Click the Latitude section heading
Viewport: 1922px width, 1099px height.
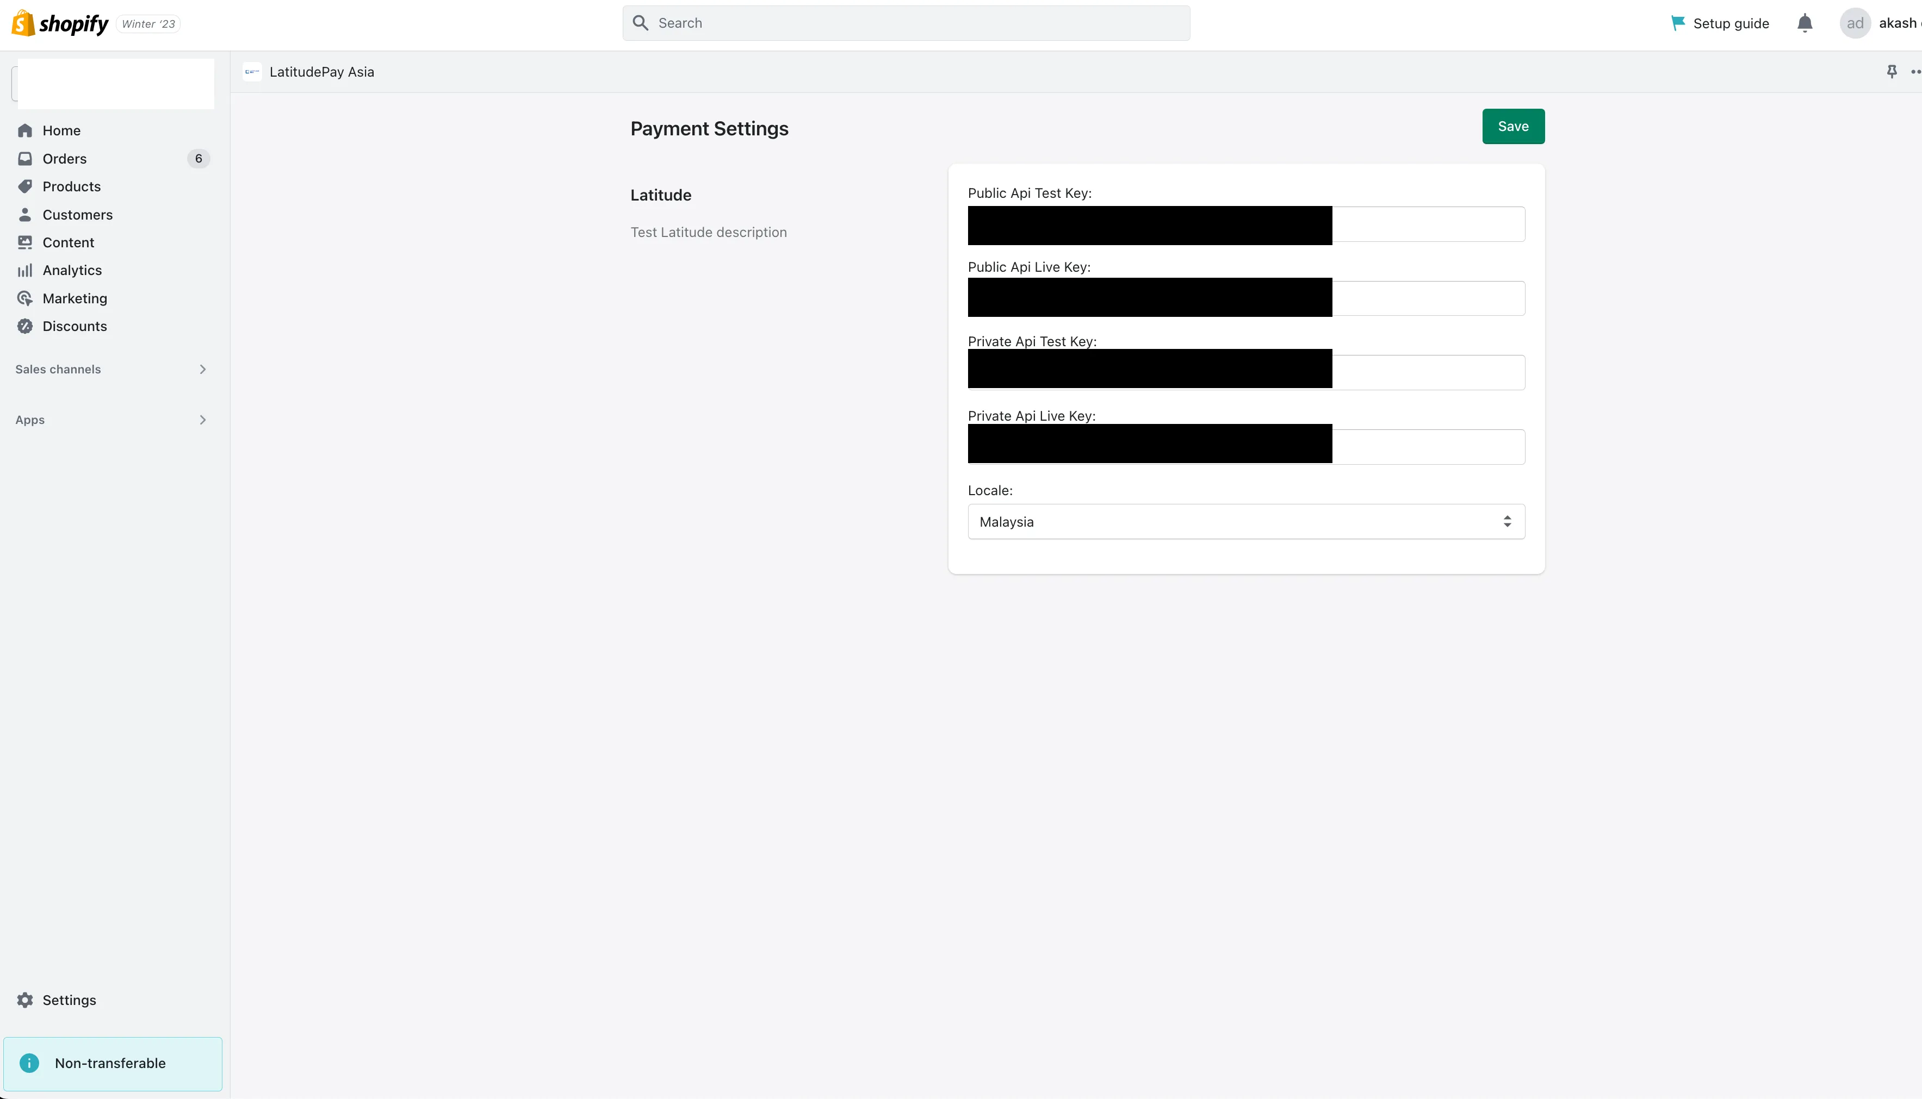click(661, 195)
